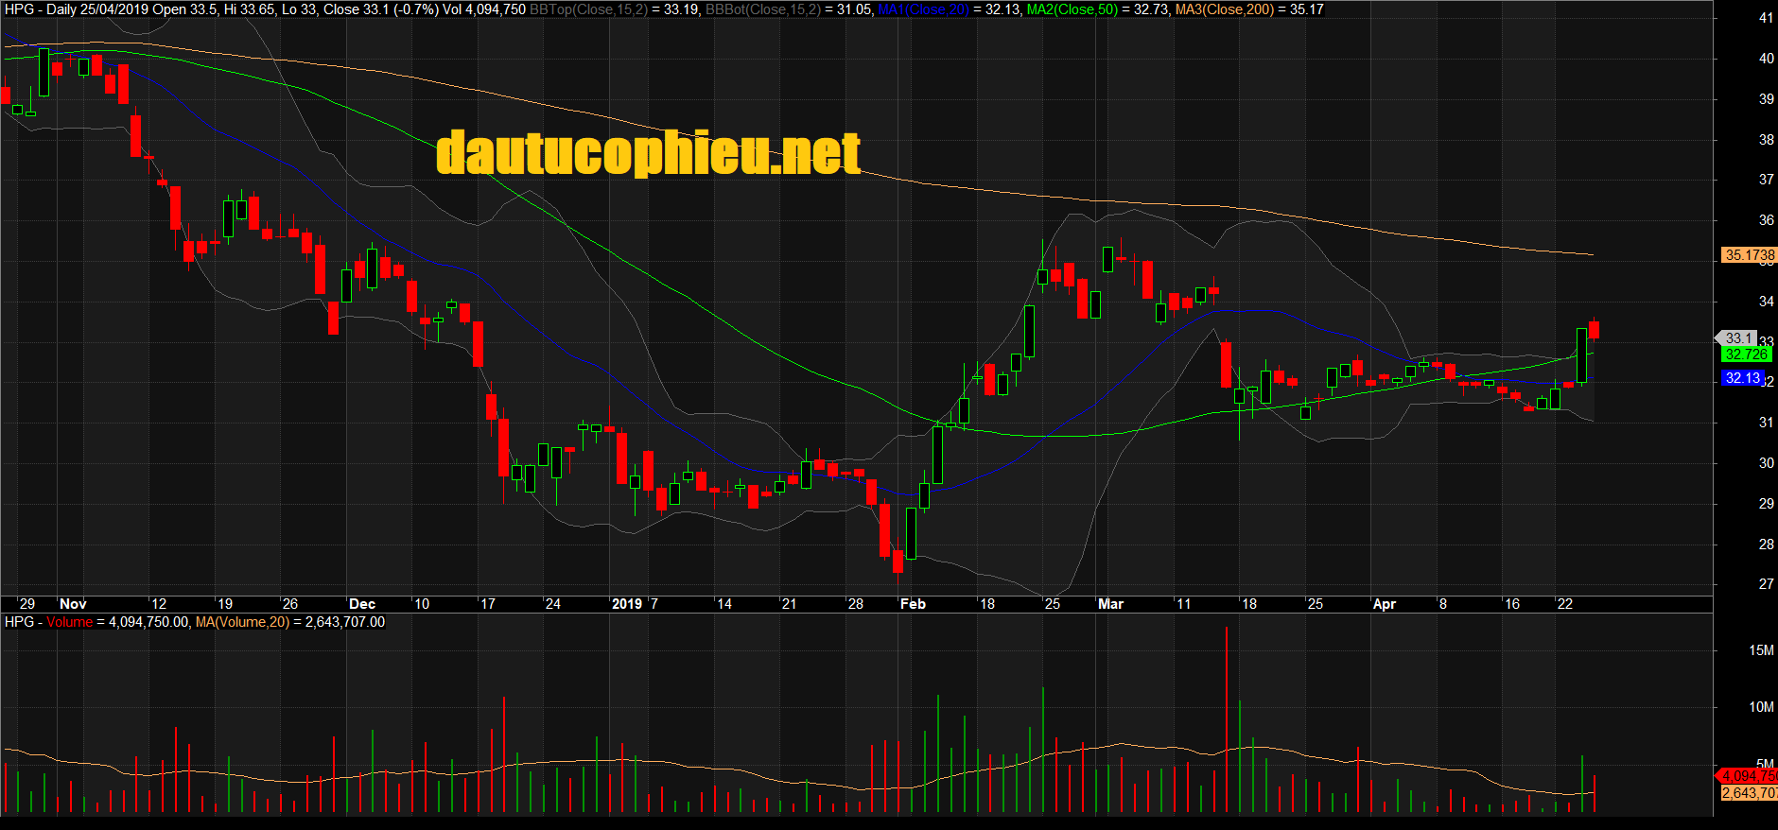Click the red 4,094,750 volume value tag

tap(1749, 776)
